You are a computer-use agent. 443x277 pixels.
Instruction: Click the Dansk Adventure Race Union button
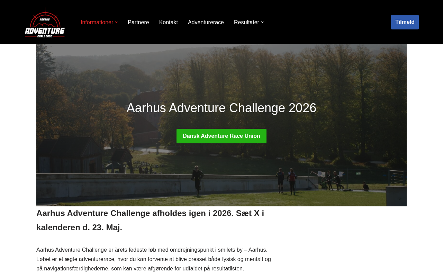click(221, 136)
